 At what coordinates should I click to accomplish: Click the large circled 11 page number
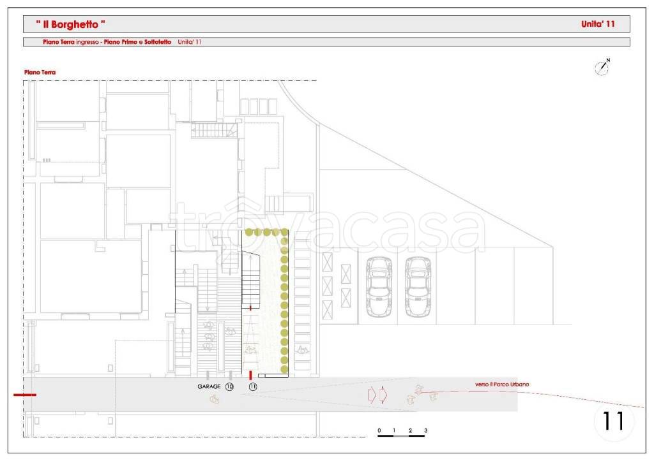pyautogui.click(x=613, y=421)
